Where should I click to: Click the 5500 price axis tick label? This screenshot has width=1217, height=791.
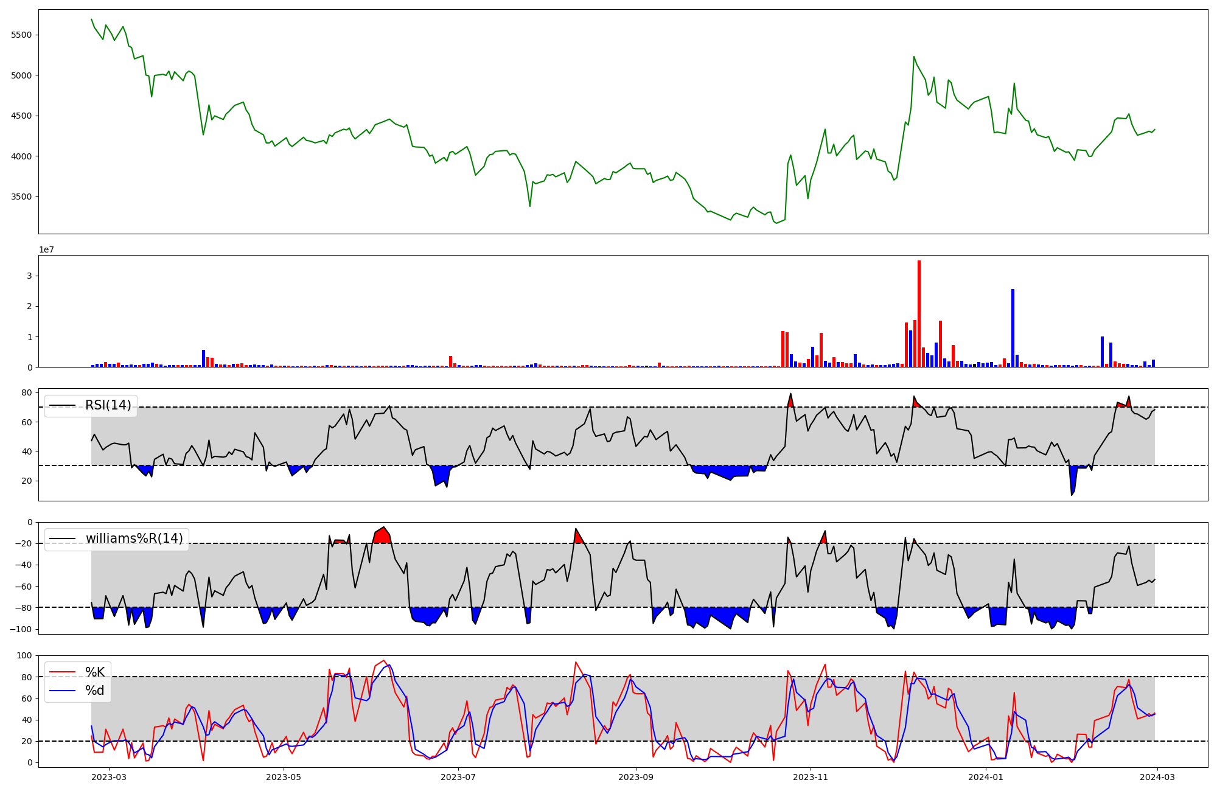(x=21, y=35)
